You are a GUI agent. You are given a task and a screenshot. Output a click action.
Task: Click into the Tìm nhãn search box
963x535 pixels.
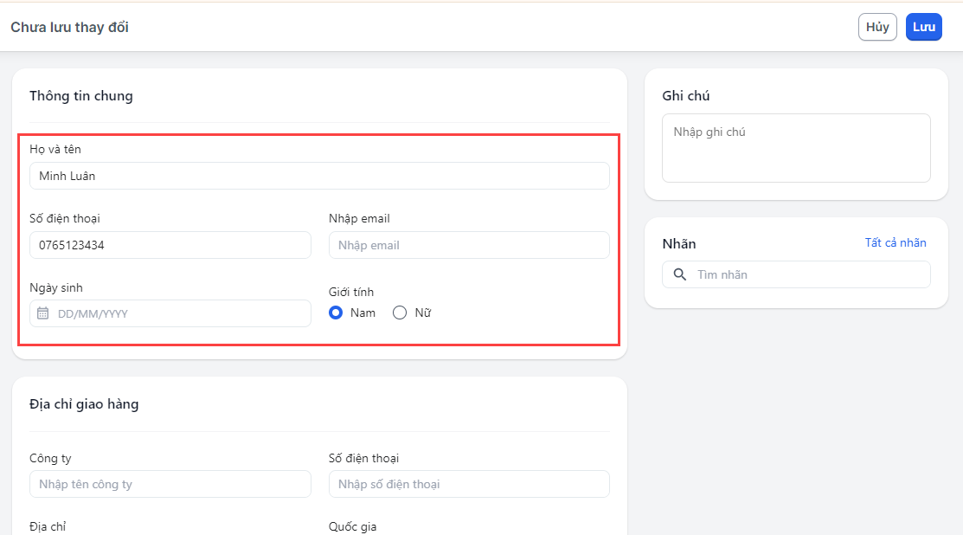805,274
